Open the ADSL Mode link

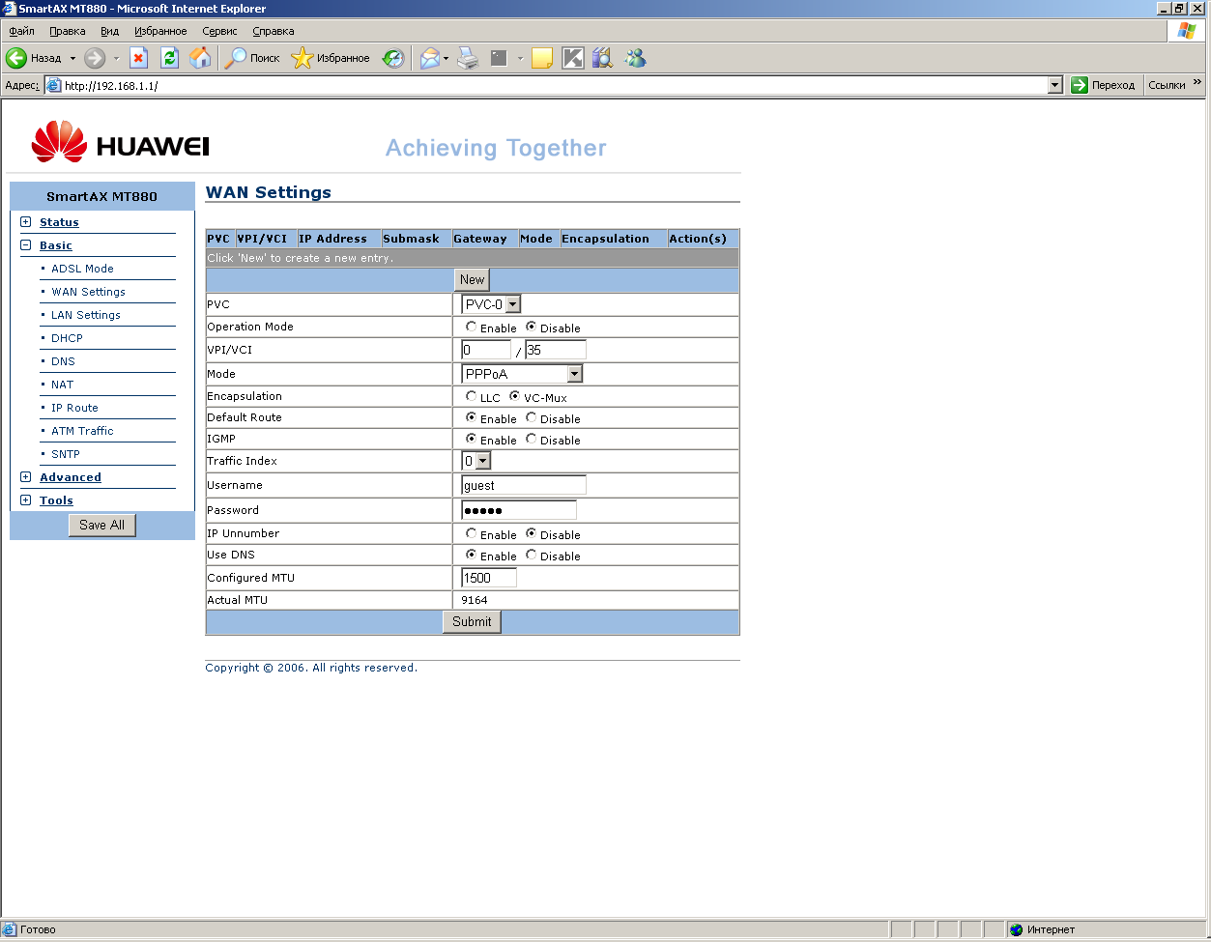(x=82, y=269)
